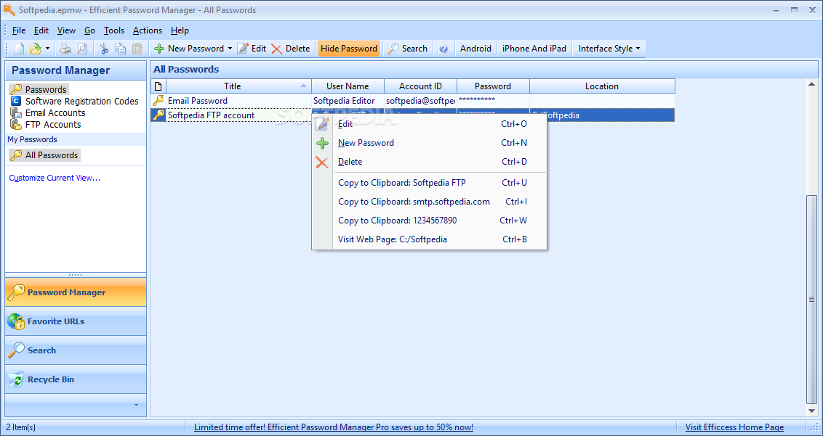Sort by the Account ID column header
Image resolution: width=823 pixels, height=436 pixels.
pyautogui.click(x=420, y=86)
